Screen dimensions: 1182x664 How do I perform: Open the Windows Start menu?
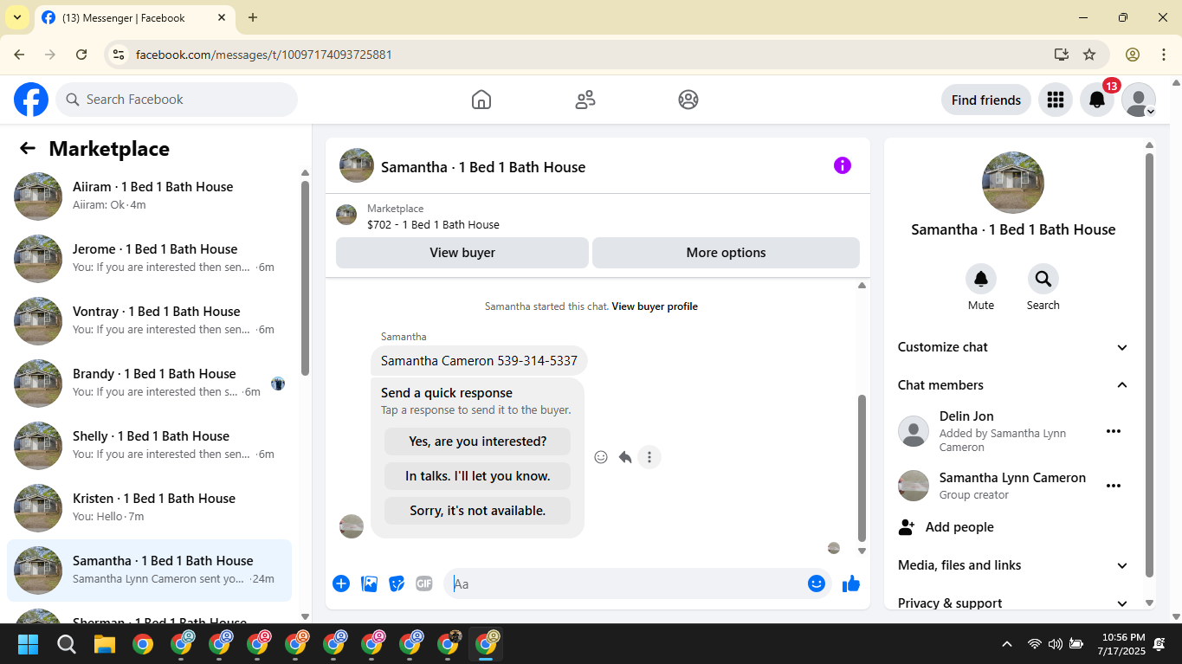(29, 644)
